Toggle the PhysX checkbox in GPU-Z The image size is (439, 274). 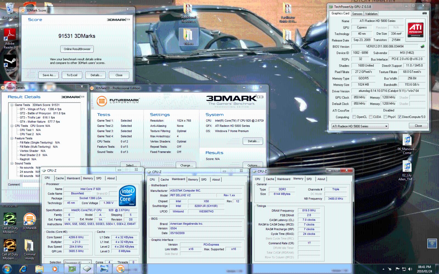[385, 117]
